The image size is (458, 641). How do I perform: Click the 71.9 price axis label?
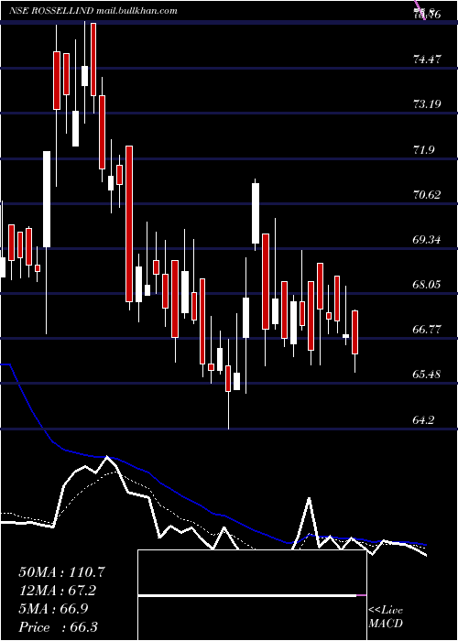click(x=423, y=150)
